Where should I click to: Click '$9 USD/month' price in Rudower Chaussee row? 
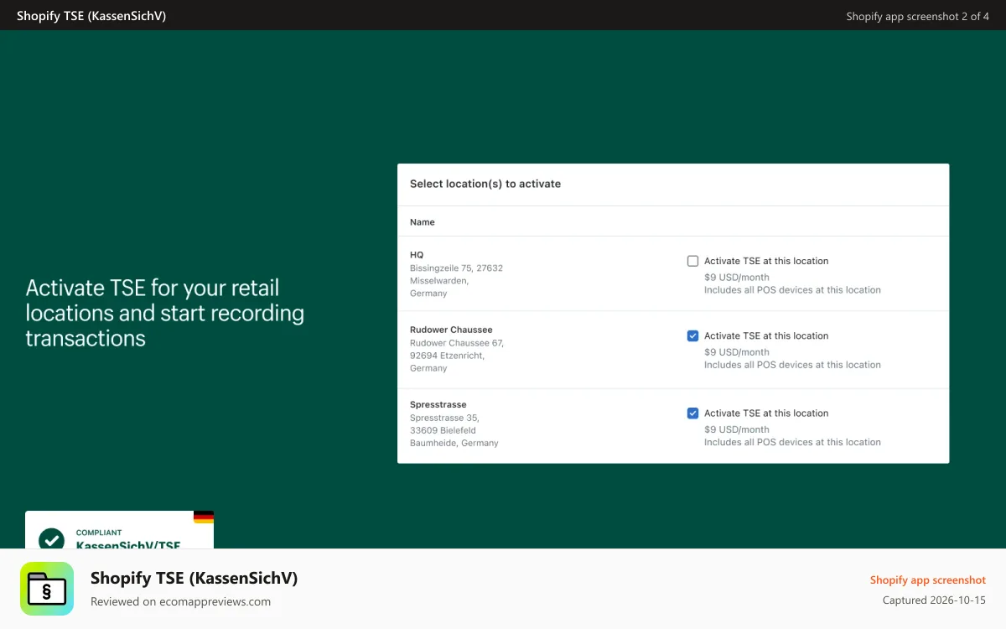[737, 352]
